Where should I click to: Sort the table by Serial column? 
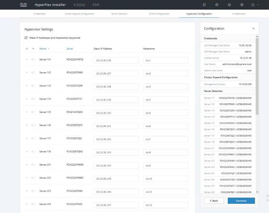tap(70, 49)
